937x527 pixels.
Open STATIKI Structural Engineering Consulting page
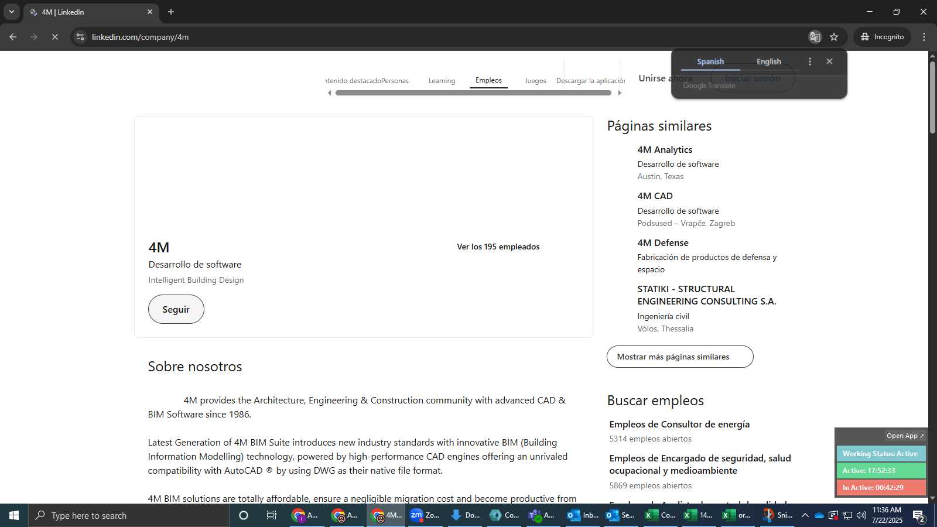click(707, 295)
